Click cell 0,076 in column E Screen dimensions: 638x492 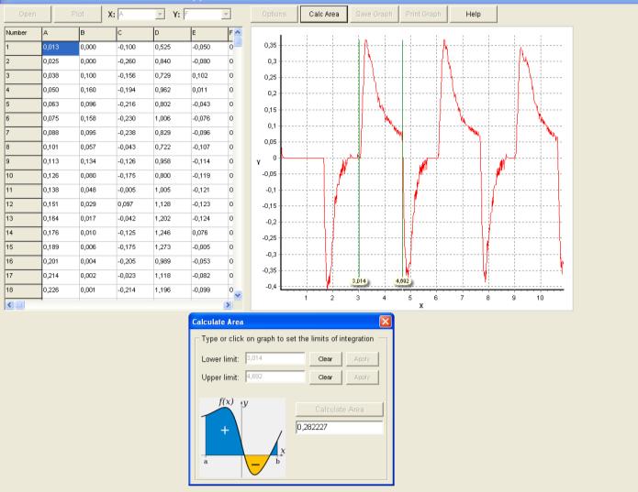coord(209,234)
